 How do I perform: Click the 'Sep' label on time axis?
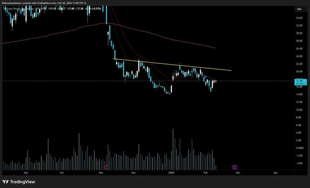click(x=26, y=172)
